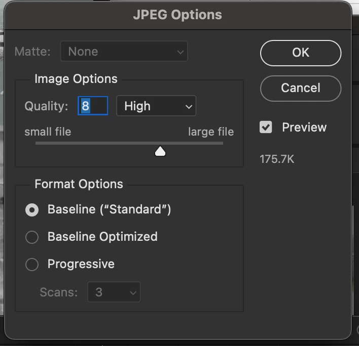Click the "small file" slider label
359x346 pixels.
48,132
